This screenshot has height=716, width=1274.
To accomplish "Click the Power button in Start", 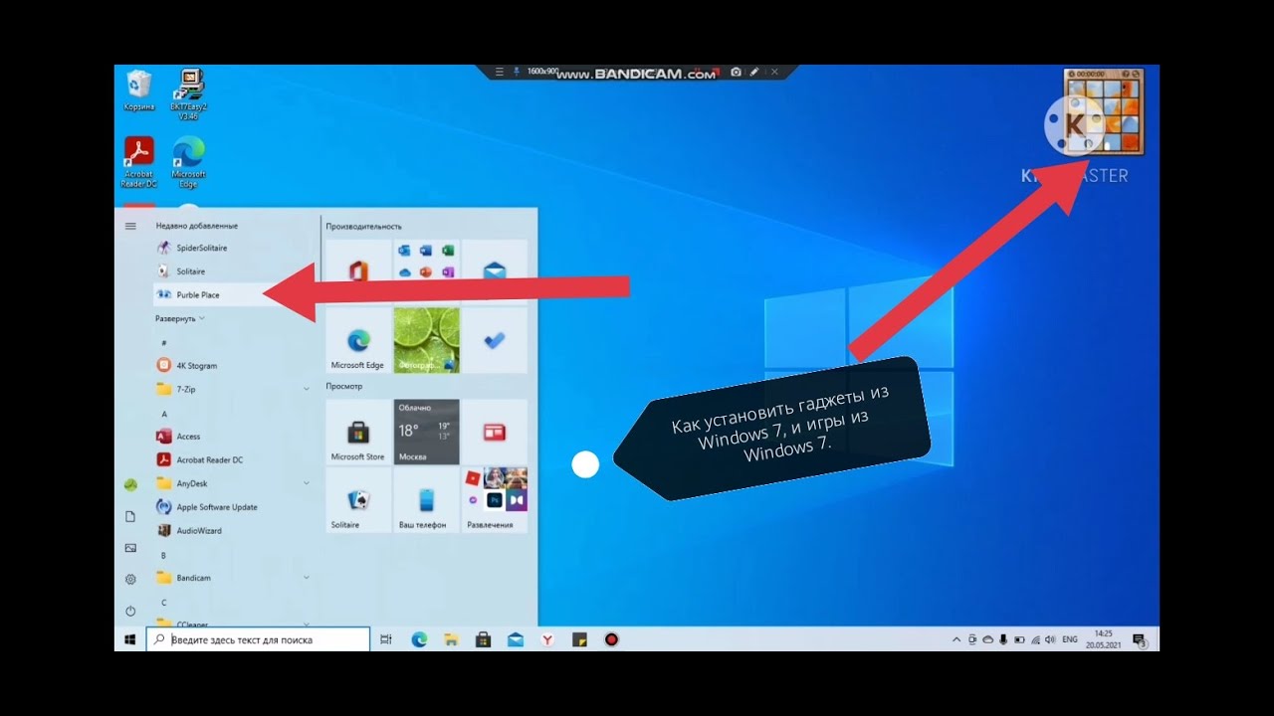I will point(130,611).
